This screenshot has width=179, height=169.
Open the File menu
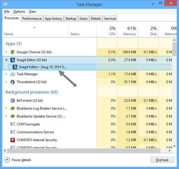click(x=7, y=12)
